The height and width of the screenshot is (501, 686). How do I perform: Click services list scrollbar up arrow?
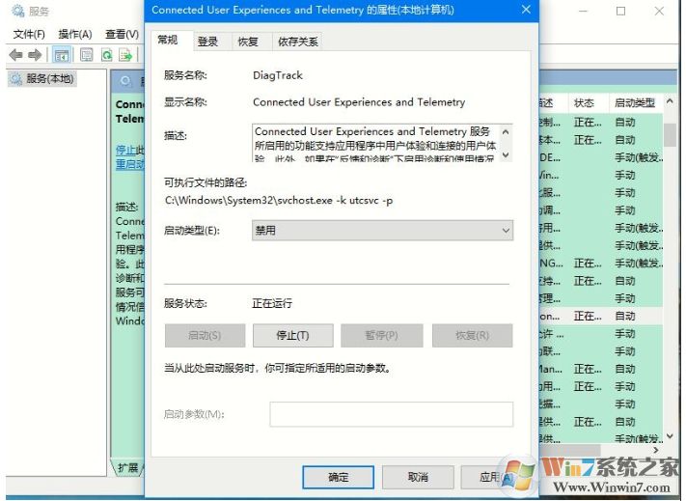[670, 101]
